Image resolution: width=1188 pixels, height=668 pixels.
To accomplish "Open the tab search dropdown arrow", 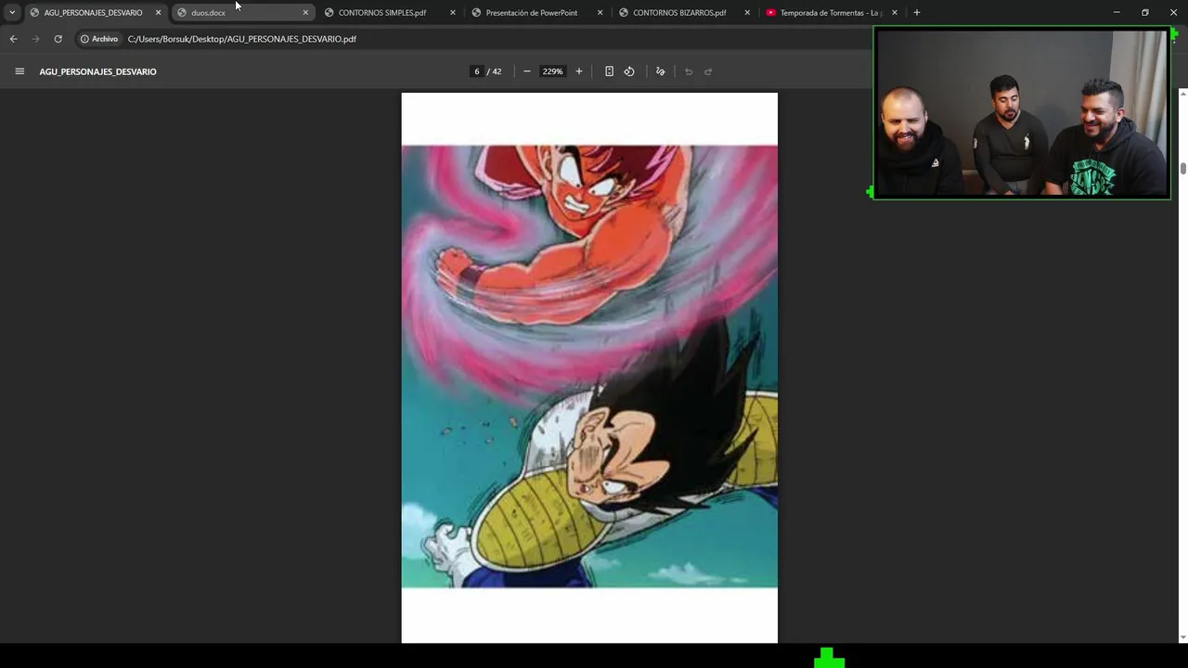I will tap(11, 12).
